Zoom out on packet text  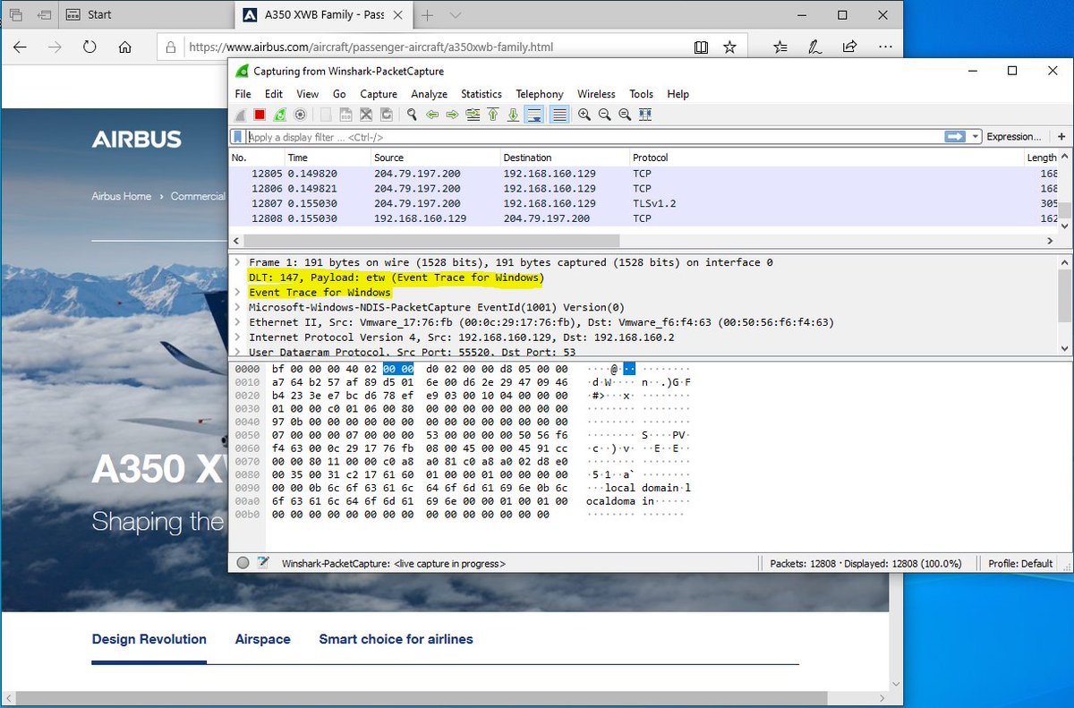click(605, 115)
